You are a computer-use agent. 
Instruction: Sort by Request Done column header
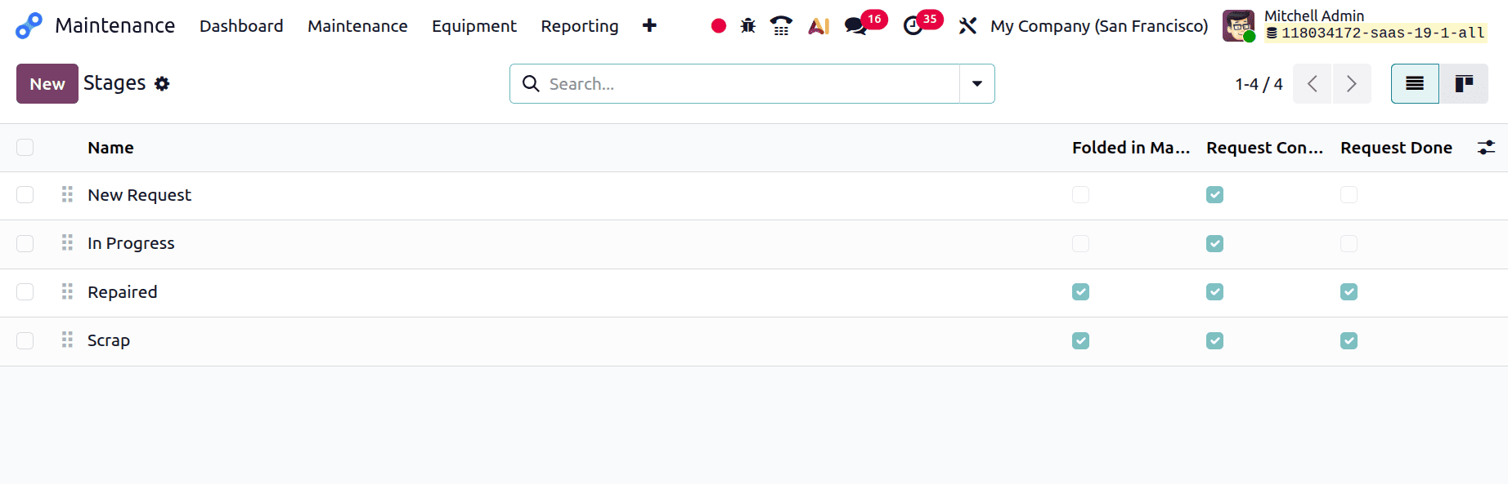[x=1397, y=148]
